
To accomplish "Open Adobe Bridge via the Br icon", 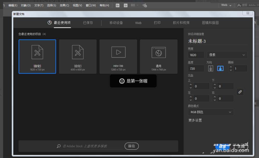I will (x=117, y=5).
